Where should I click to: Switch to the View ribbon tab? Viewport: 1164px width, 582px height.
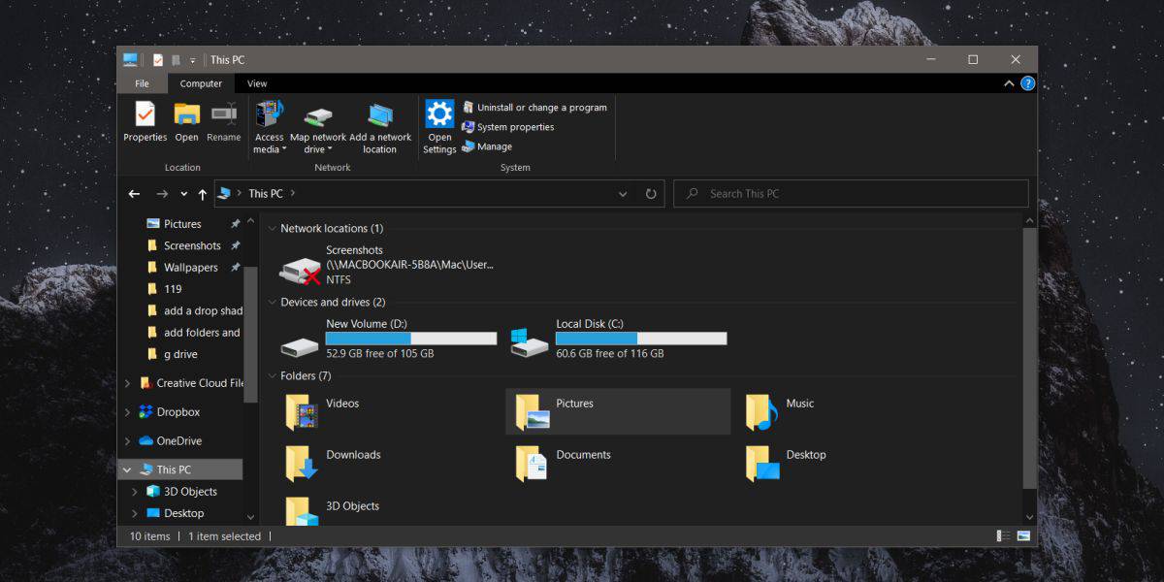click(x=257, y=84)
